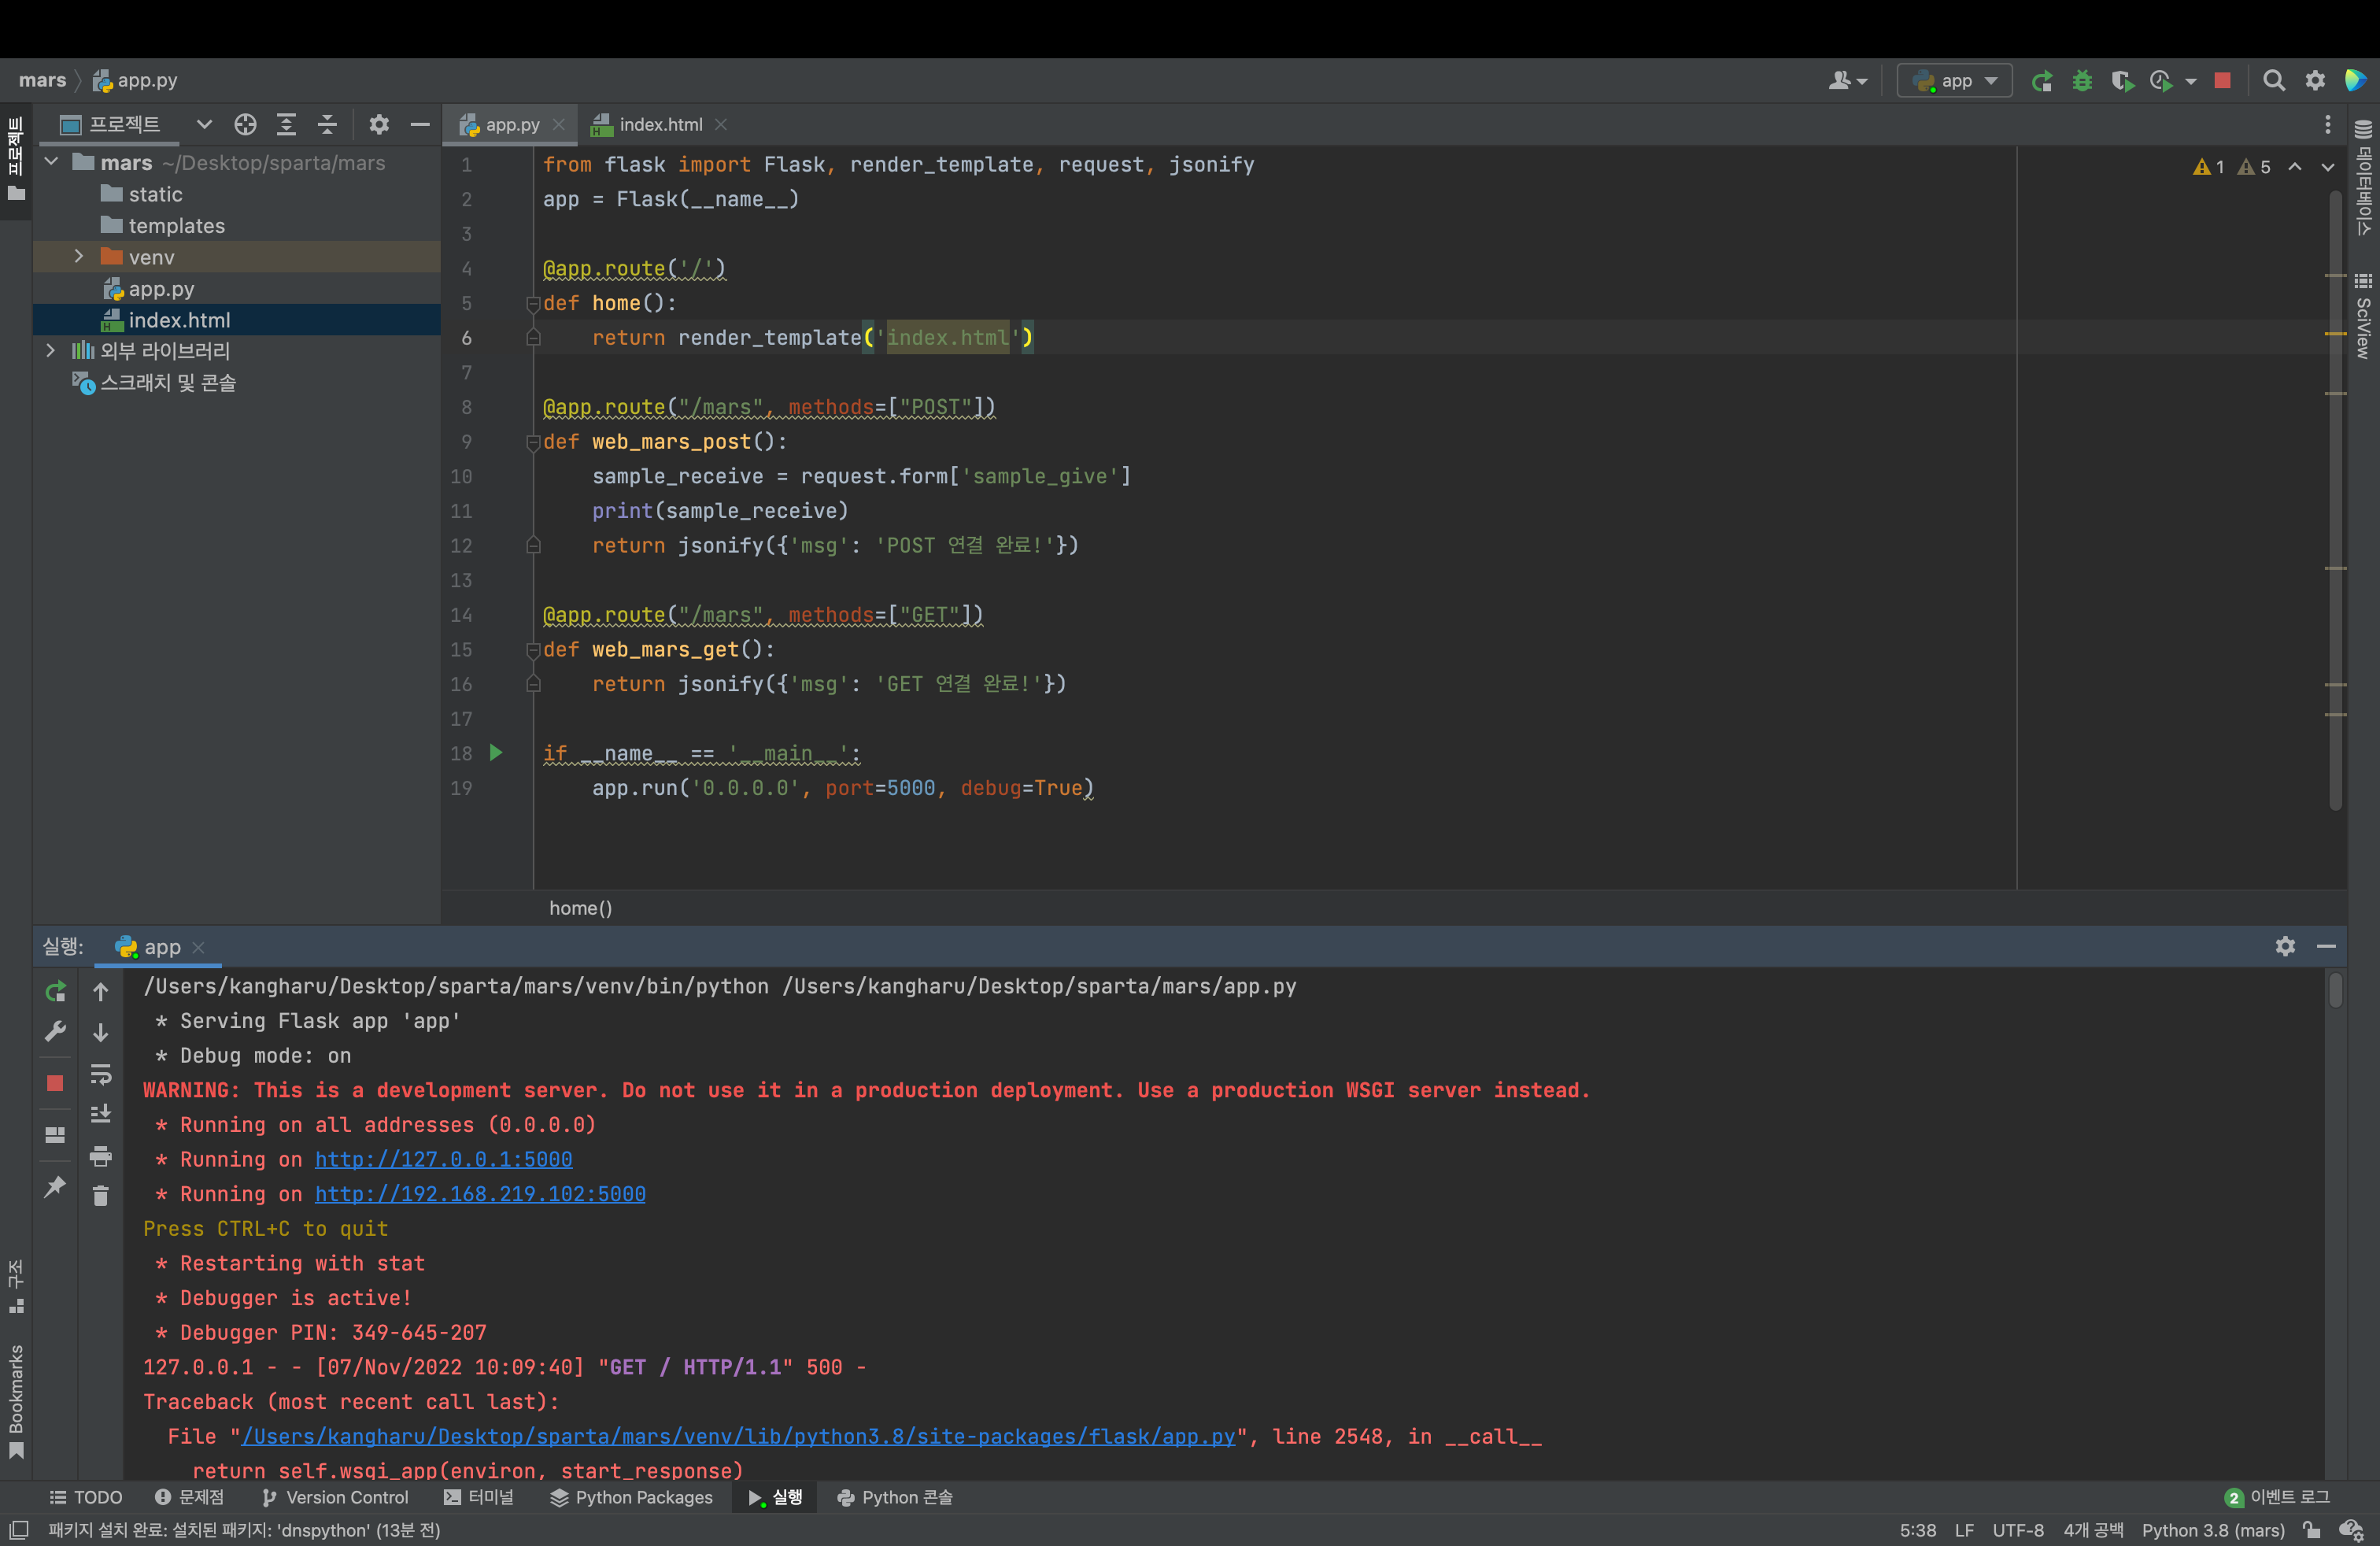Image resolution: width=2380 pixels, height=1546 pixels.
Task: Select the templates folder
Action: point(176,226)
